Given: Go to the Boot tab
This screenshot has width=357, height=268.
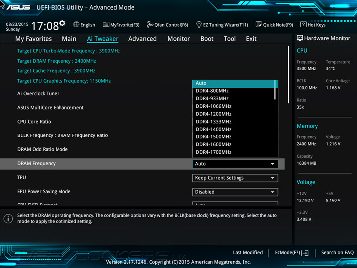Looking at the screenshot, I should click(207, 39).
